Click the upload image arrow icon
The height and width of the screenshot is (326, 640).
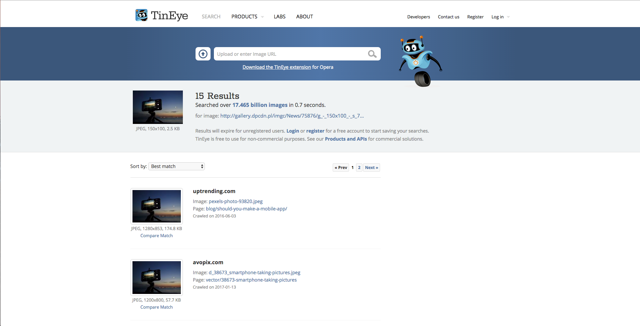click(x=203, y=54)
